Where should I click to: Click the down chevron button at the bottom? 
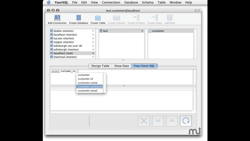point(158,121)
